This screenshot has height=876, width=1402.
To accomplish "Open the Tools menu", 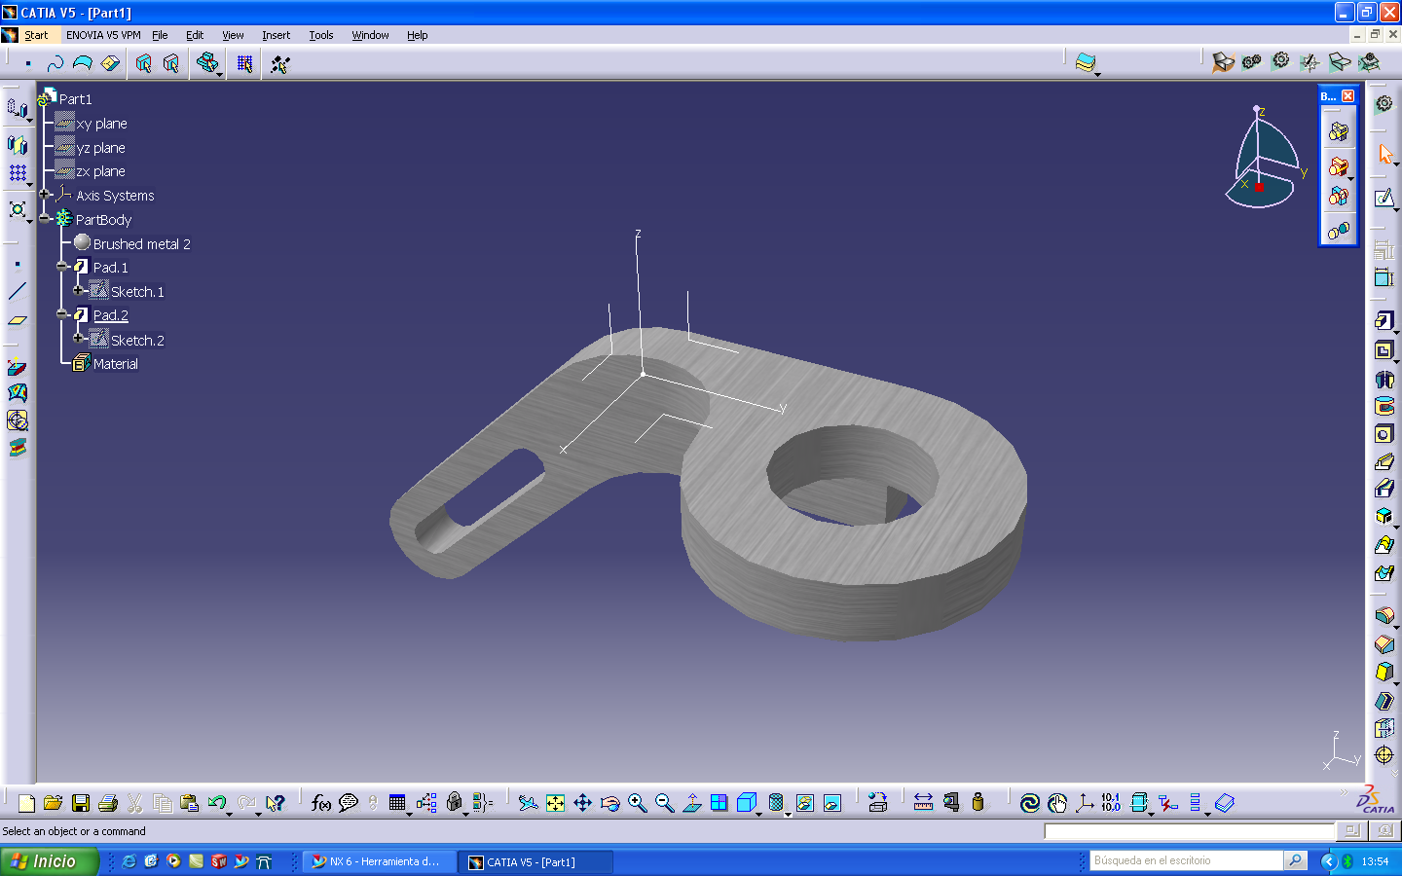I will 321,35.
